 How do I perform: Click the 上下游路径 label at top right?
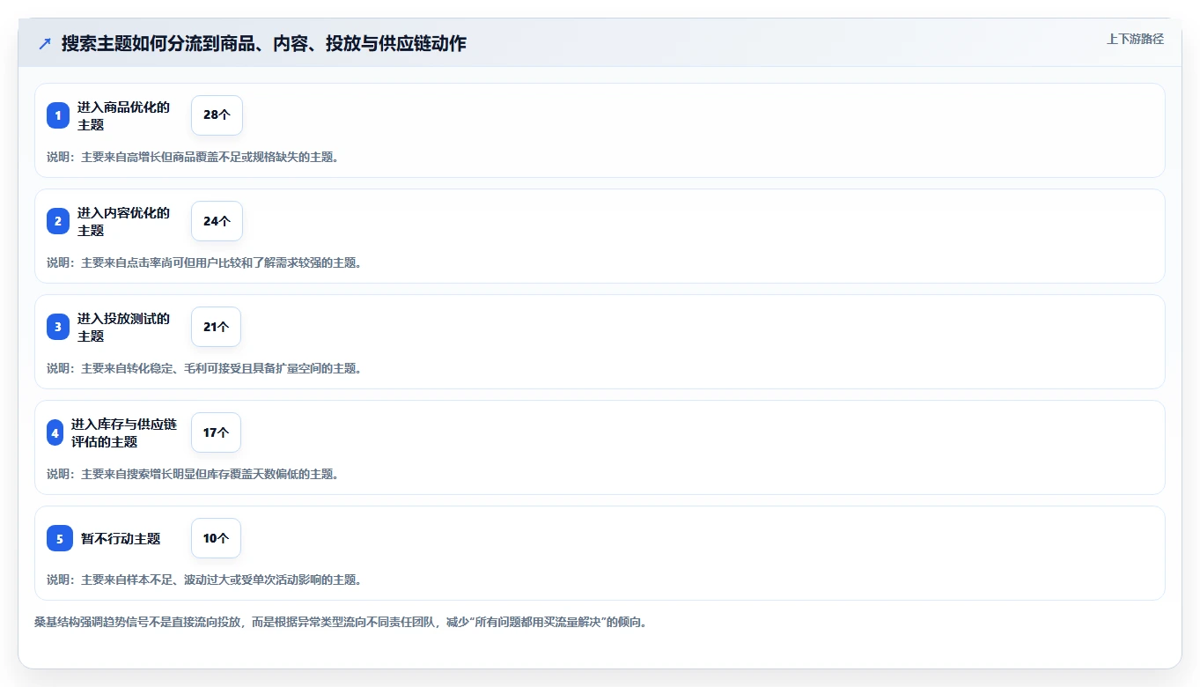click(x=1135, y=39)
